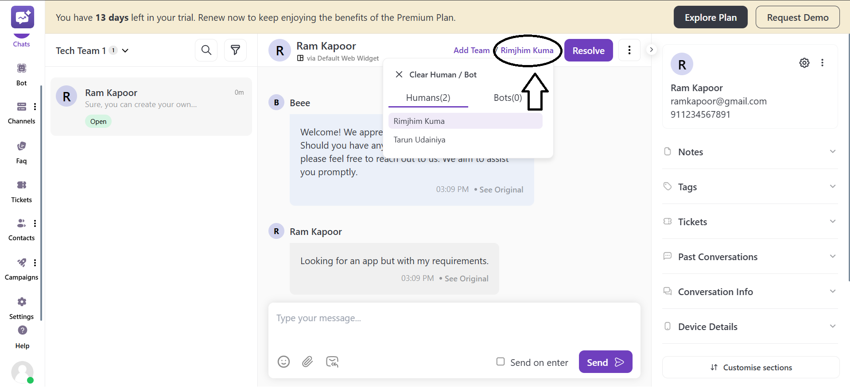The width and height of the screenshot is (850, 388).
Task: Click the Faq sidebar icon
Action: [x=21, y=146]
